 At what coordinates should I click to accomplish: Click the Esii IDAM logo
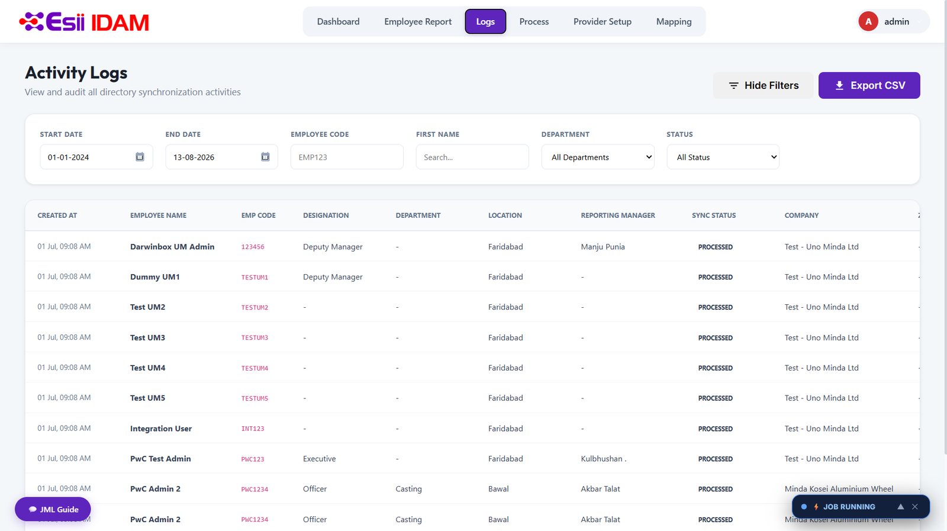click(84, 22)
